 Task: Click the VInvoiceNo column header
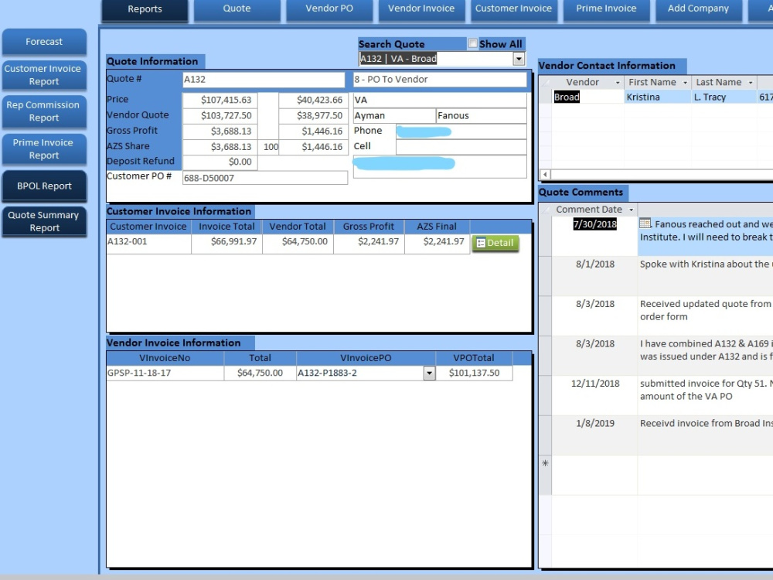point(165,358)
